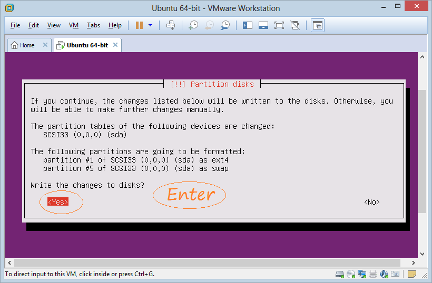The height and width of the screenshot is (283, 432).
Task: Click the sound card status icon
Action: [x=384, y=274]
